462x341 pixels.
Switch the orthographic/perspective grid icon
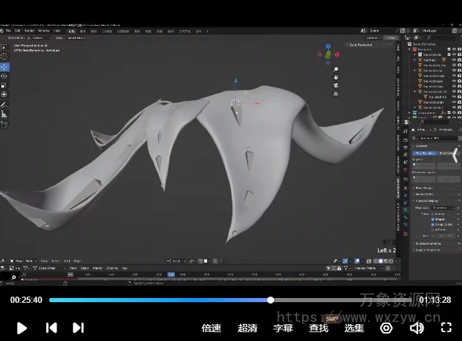pyautogui.click(x=336, y=93)
